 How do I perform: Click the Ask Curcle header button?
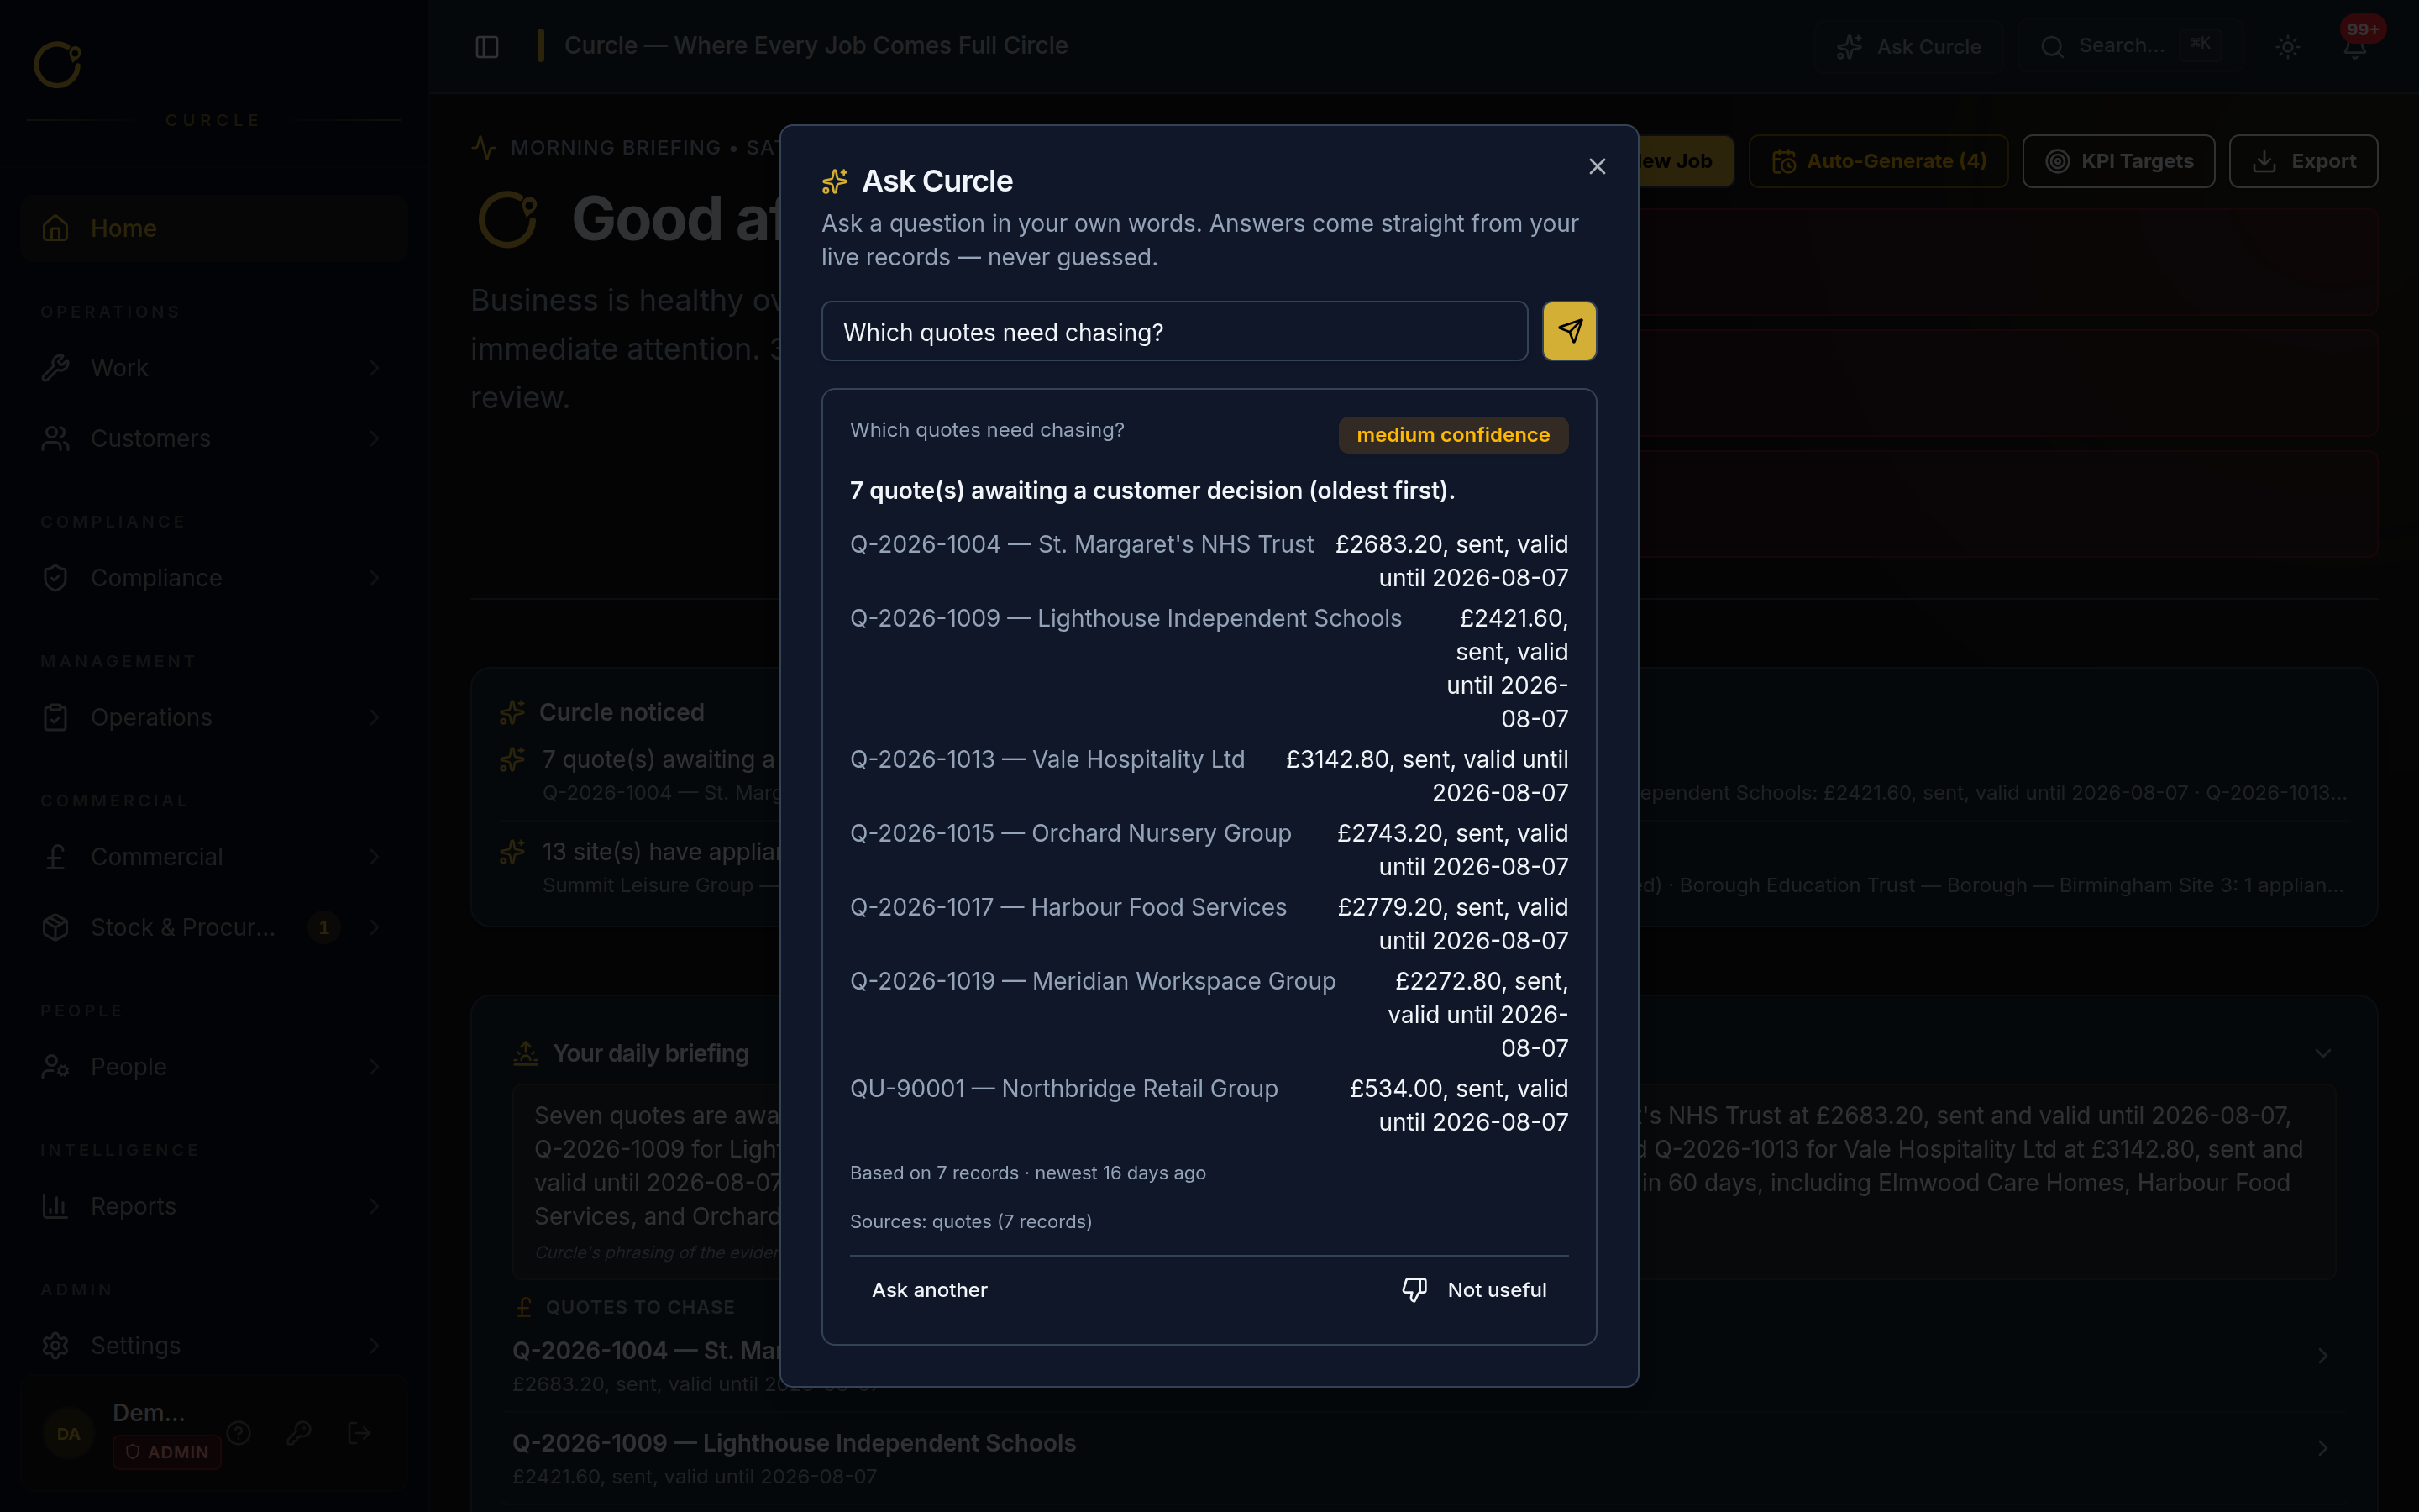click(x=1908, y=47)
